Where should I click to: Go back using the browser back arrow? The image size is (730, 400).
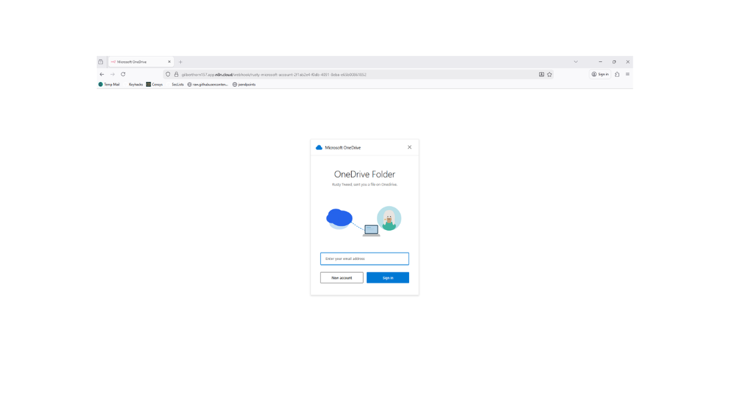(102, 75)
